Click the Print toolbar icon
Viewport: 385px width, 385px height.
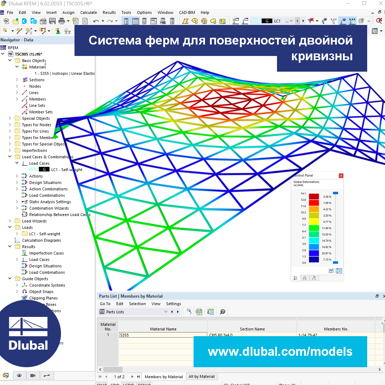click(x=62, y=21)
